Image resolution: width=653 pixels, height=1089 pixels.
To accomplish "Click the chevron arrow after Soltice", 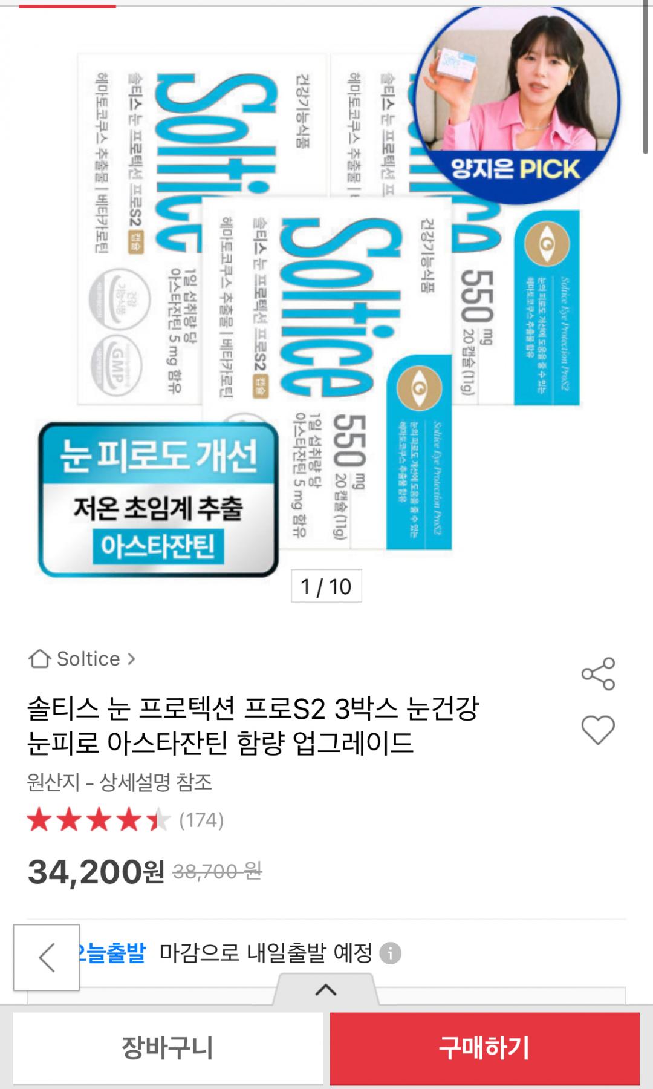I will click(131, 658).
